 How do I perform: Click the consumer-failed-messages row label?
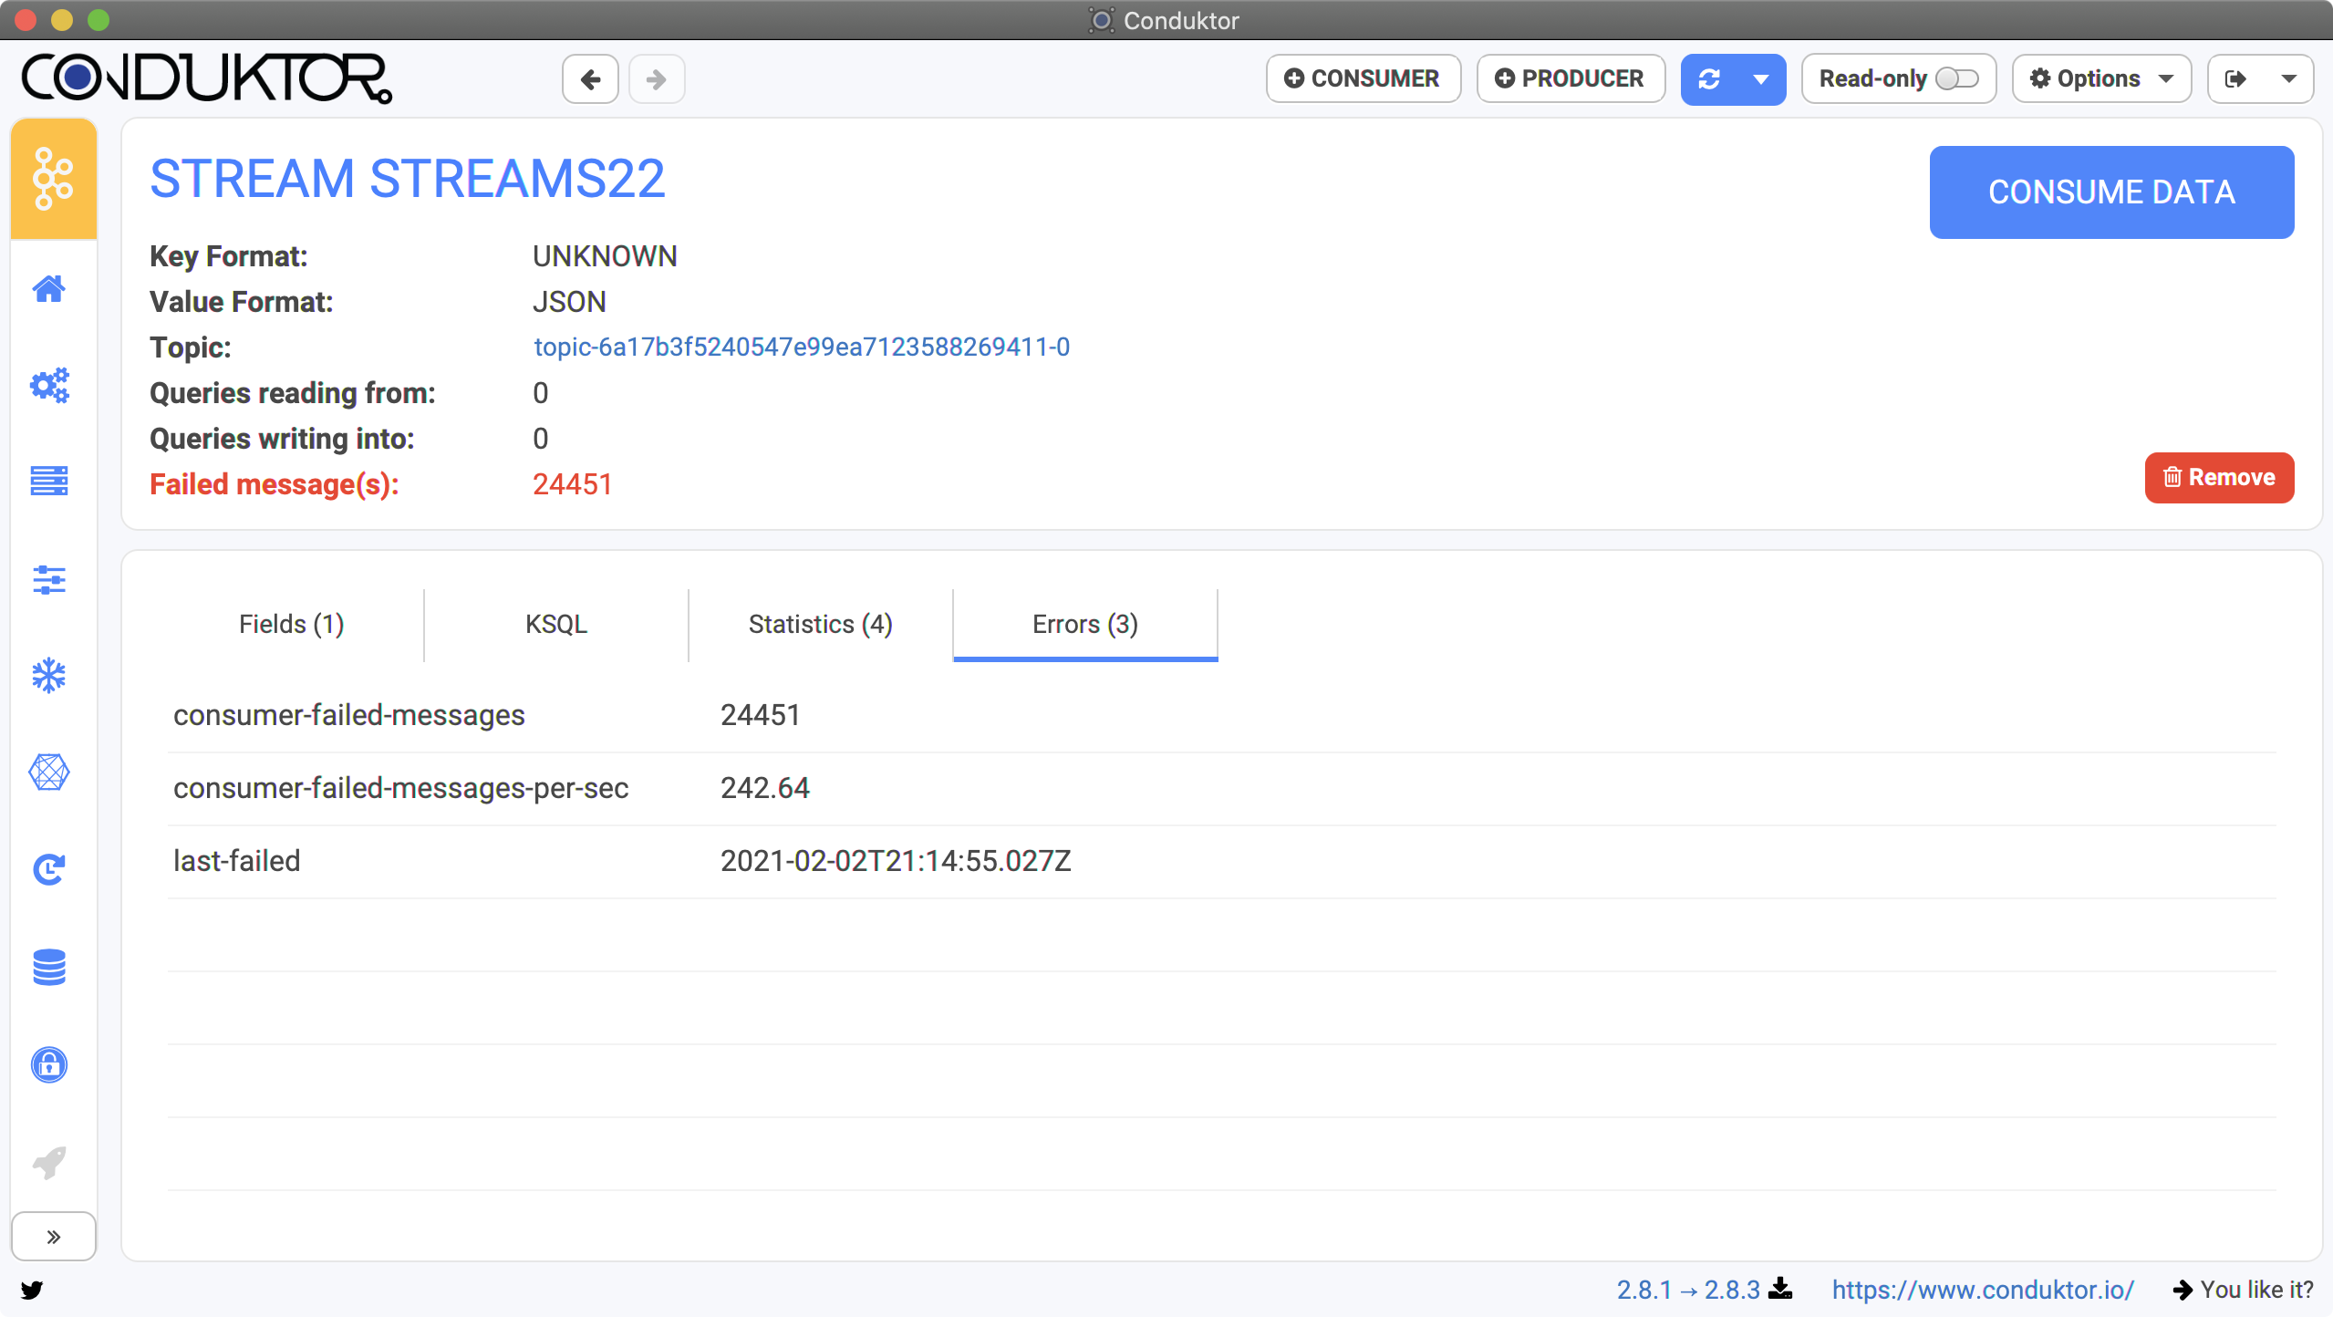349,716
